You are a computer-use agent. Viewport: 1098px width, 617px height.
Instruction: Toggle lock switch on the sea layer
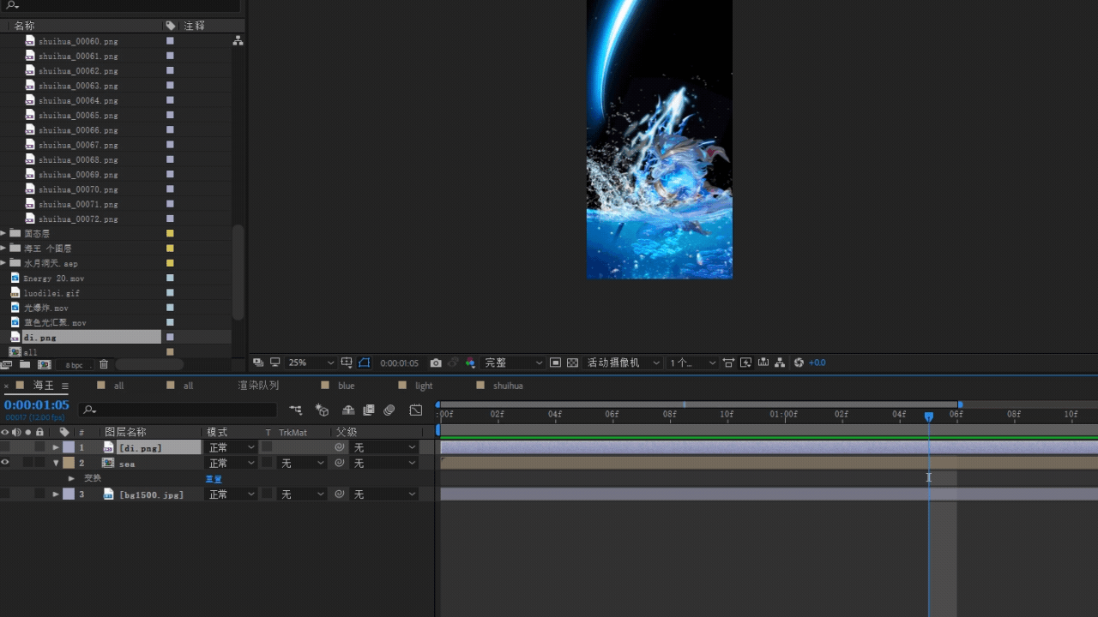(39, 463)
